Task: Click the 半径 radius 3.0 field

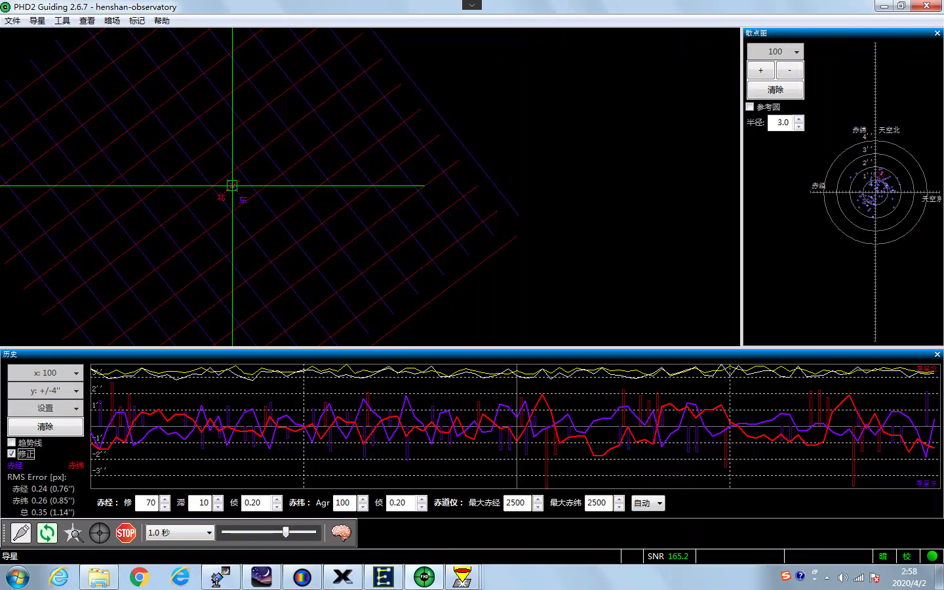Action: (781, 123)
